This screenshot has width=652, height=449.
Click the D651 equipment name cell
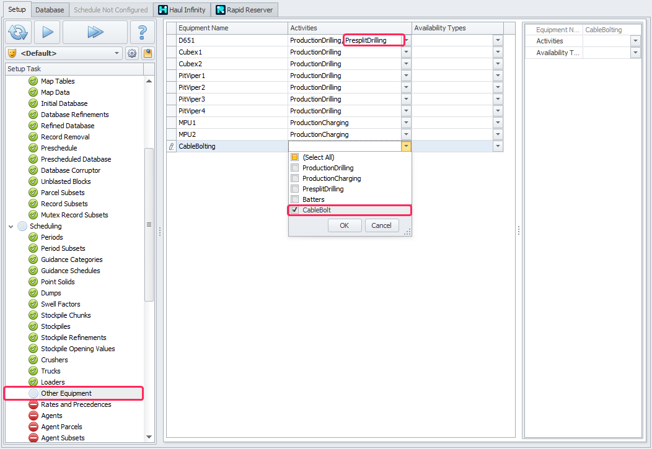click(232, 40)
